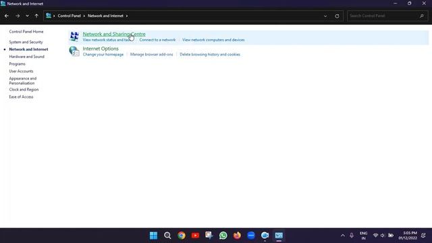Select Control Panel breadcrumb
The image size is (432, 243).
click(x=69, y=16)
